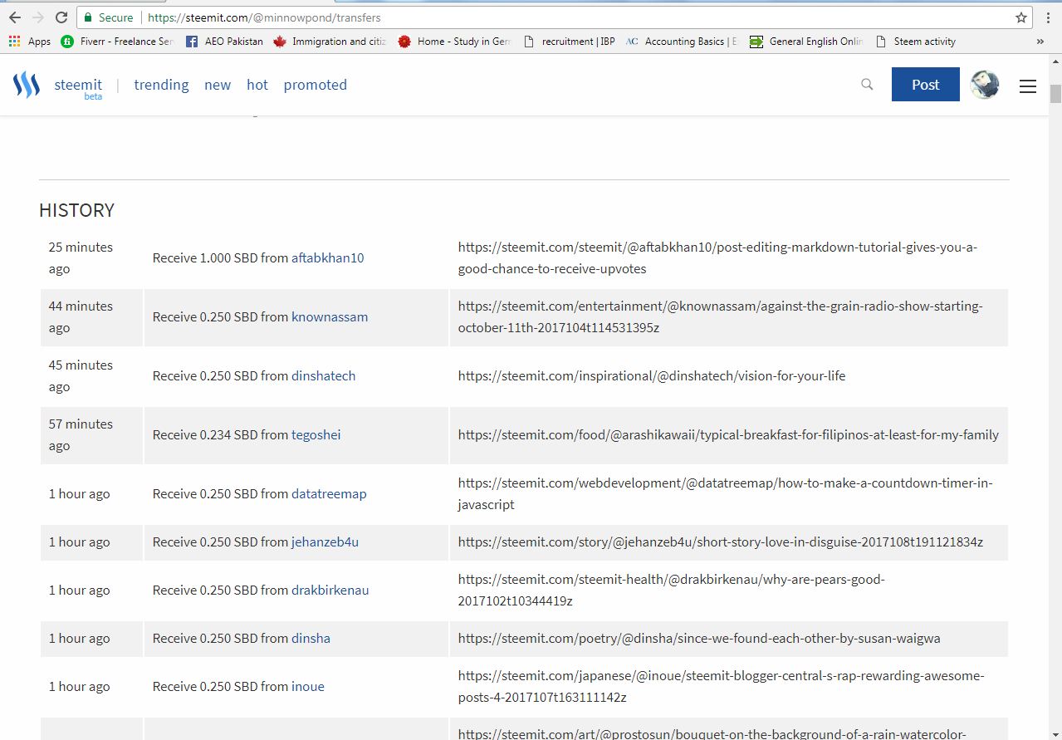Click the '57 minutes ago' timestamp
The image size is (1062, 740).
(x=81, y=435)
